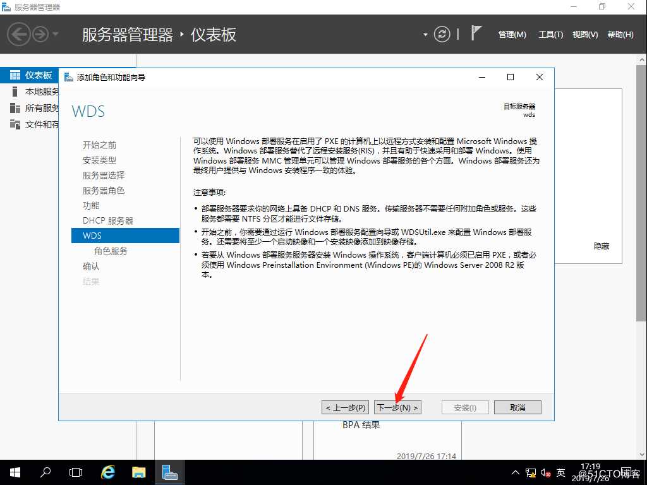
Task: Open the 工具(T) menu
Action: [550, 35]
